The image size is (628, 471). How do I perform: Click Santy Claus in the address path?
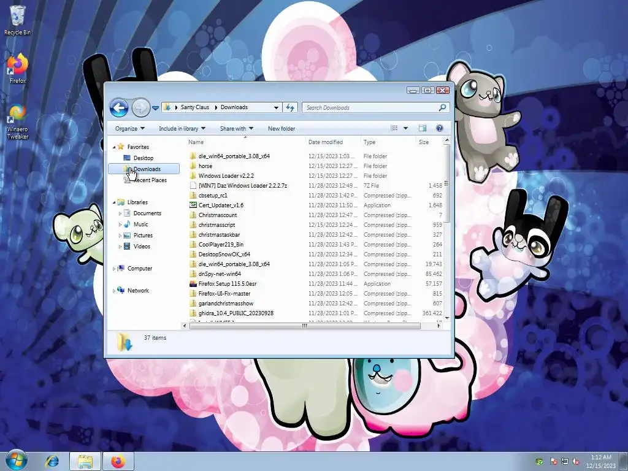click(194, 107)
